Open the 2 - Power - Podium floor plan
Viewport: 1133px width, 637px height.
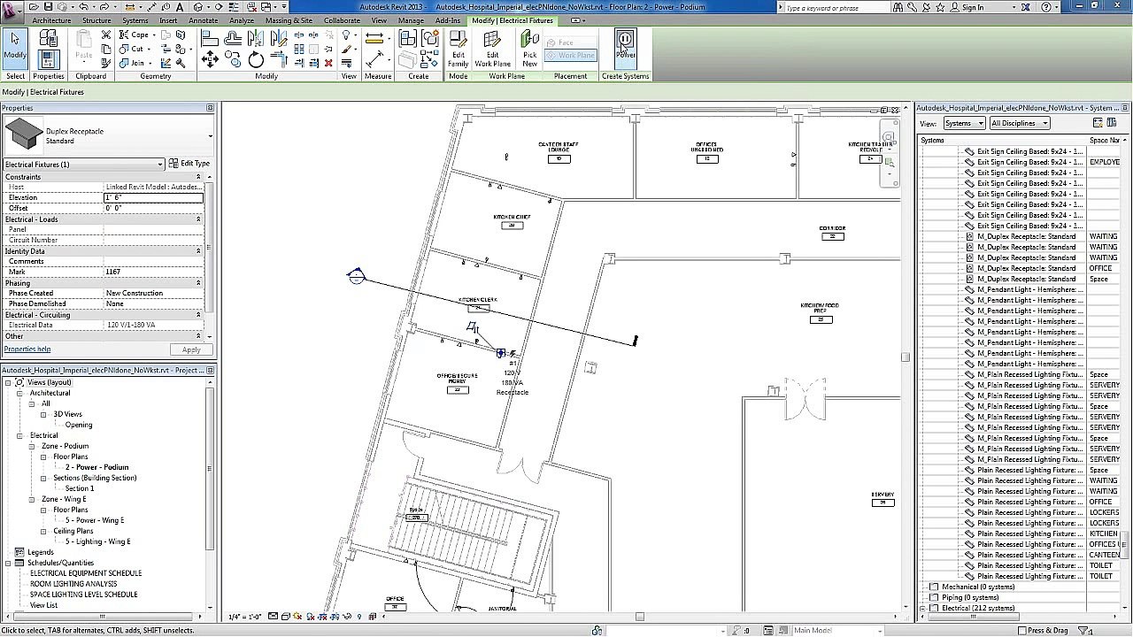[x=96, y=467]
